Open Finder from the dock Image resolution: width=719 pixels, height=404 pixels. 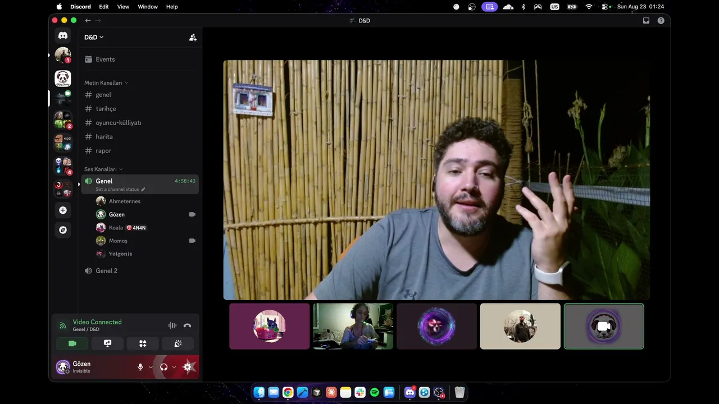259,393
